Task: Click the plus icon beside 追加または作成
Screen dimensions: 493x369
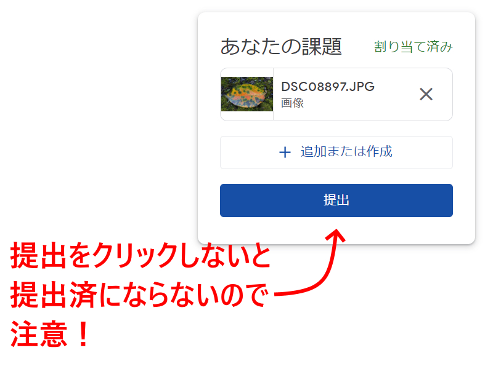Action: tap(285, 153)
